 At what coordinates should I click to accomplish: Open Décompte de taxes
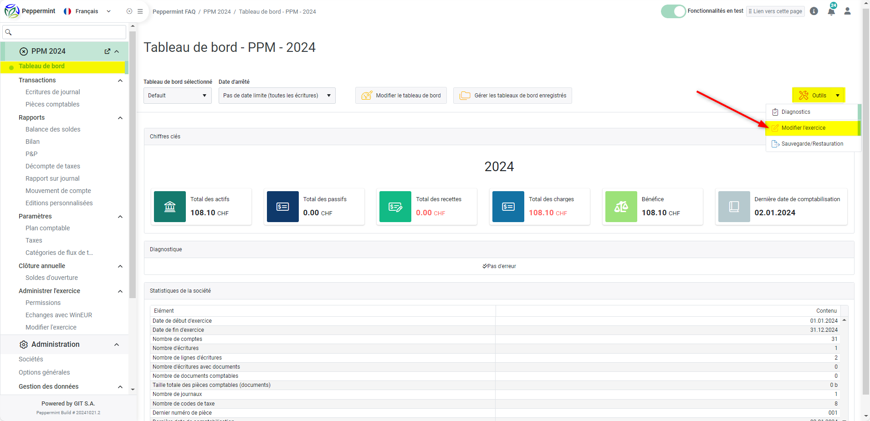pos(53,166)
